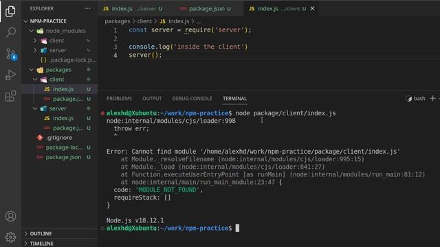Open the Run and Debug view

tap(10, 75)
